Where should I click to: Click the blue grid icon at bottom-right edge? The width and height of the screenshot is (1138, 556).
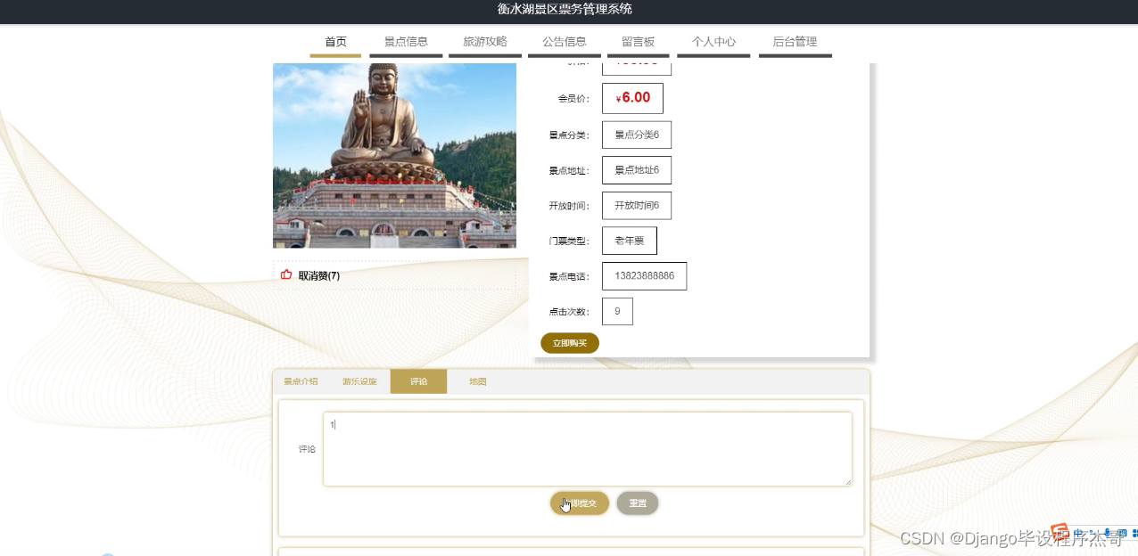(x=1134, y=533)
